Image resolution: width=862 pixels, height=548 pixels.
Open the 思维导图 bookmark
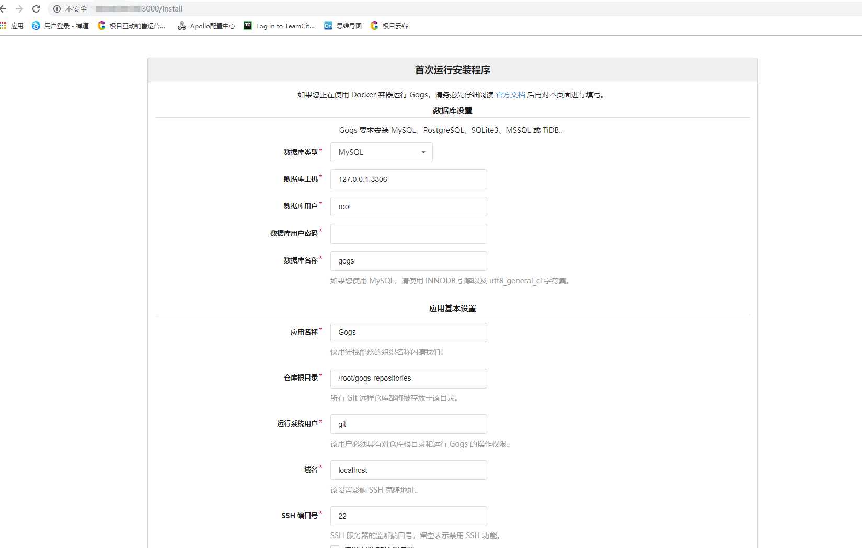(343, 26)
